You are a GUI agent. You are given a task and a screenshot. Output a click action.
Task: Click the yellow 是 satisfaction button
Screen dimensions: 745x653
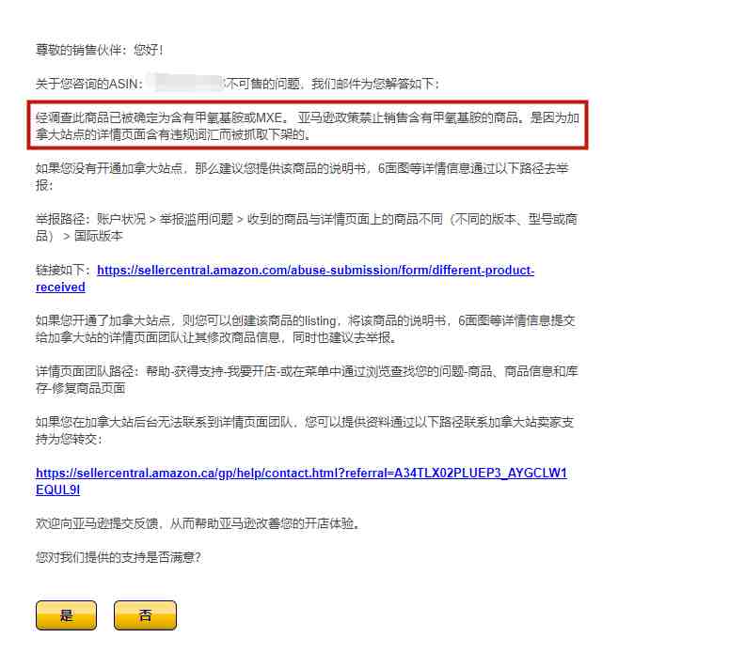point(66,615)
